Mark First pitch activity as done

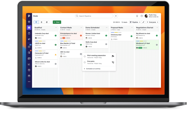pos(85,62)
